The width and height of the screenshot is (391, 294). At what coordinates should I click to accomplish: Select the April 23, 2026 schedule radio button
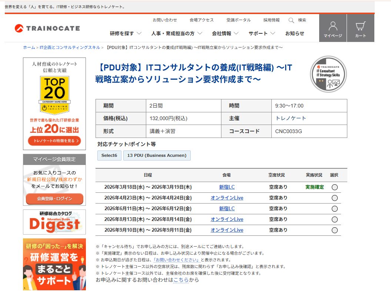335,198
